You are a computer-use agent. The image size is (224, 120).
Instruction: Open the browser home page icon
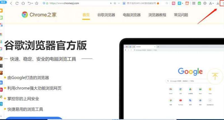coord(23,3)
